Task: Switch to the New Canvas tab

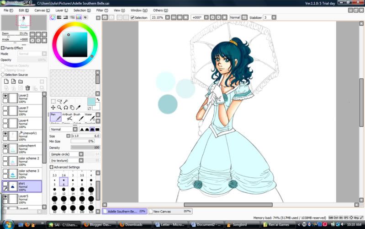Action: [170, 212]
